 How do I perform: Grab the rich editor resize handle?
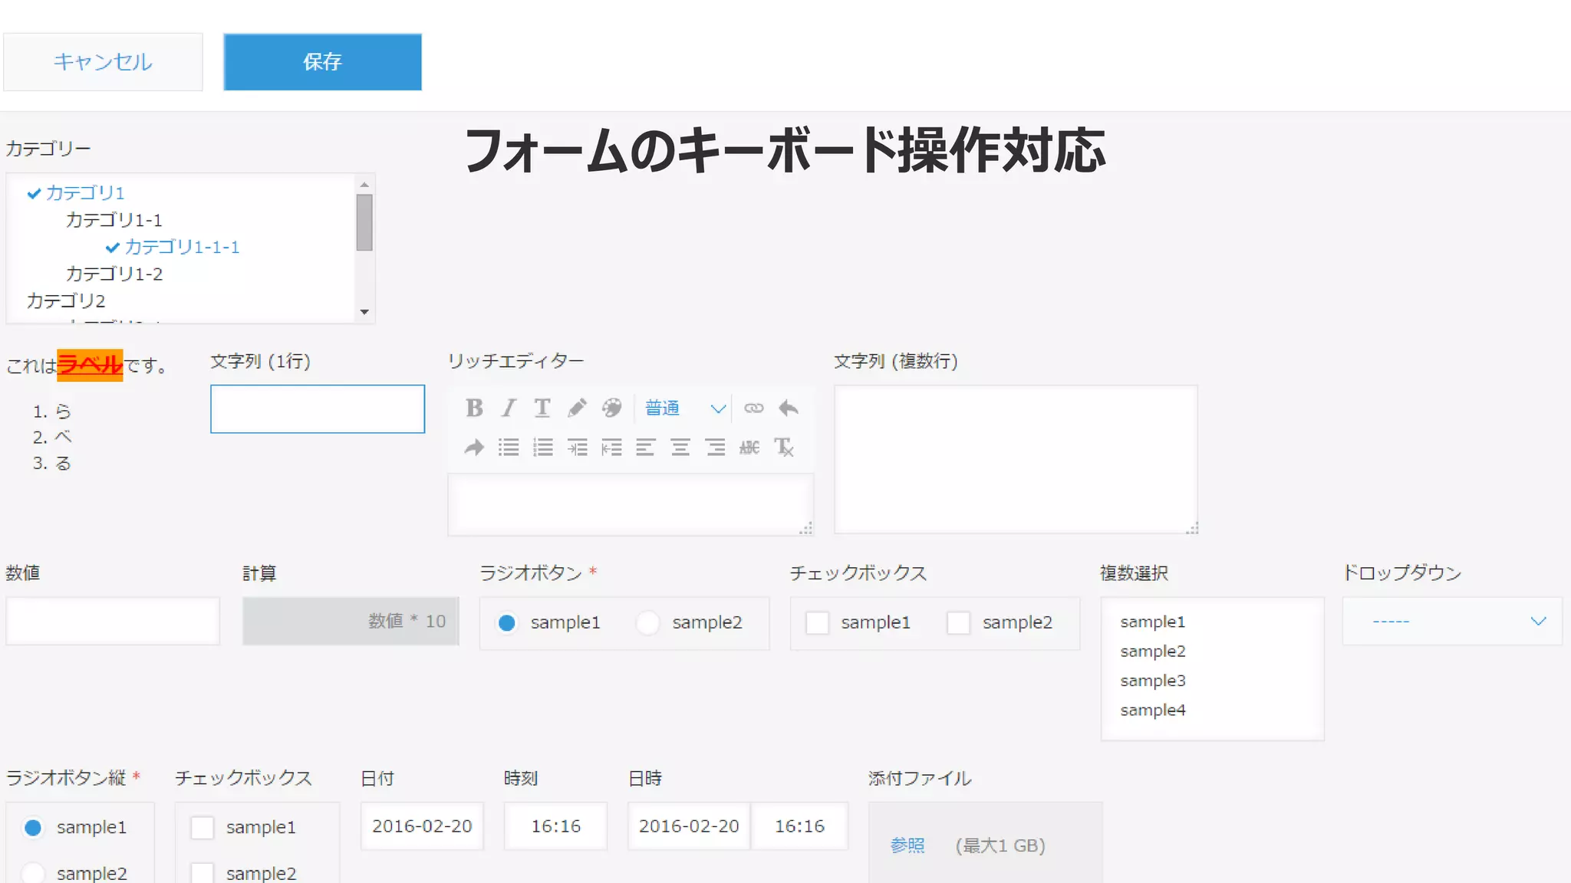click(806, 528)
